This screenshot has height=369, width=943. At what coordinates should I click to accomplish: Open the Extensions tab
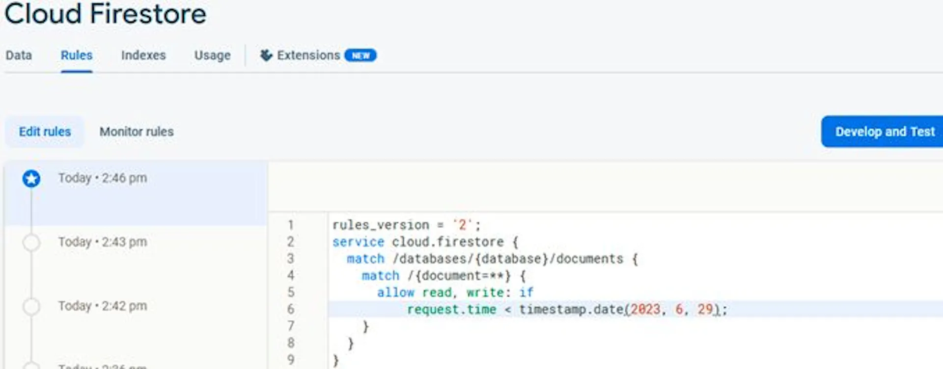tap(308, 55)
